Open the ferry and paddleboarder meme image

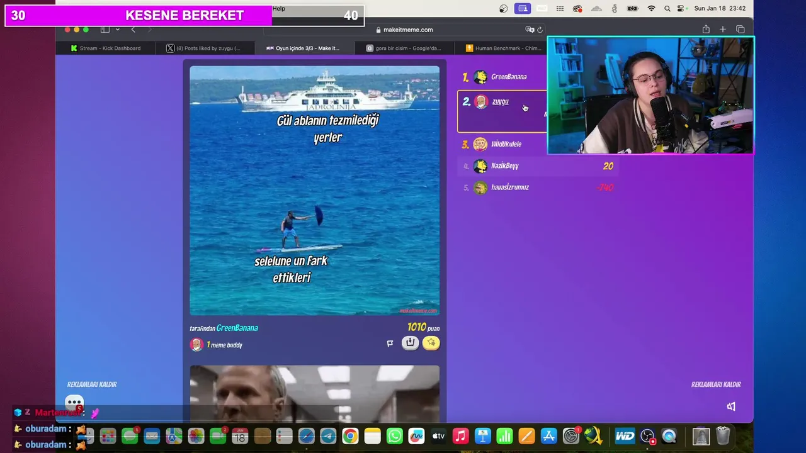point(315,191)
